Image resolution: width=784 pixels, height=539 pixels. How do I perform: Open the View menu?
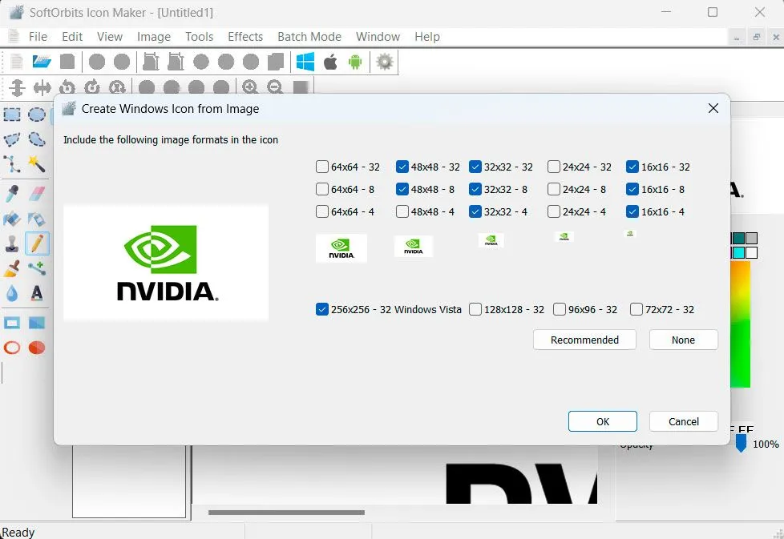pos(110,37)
